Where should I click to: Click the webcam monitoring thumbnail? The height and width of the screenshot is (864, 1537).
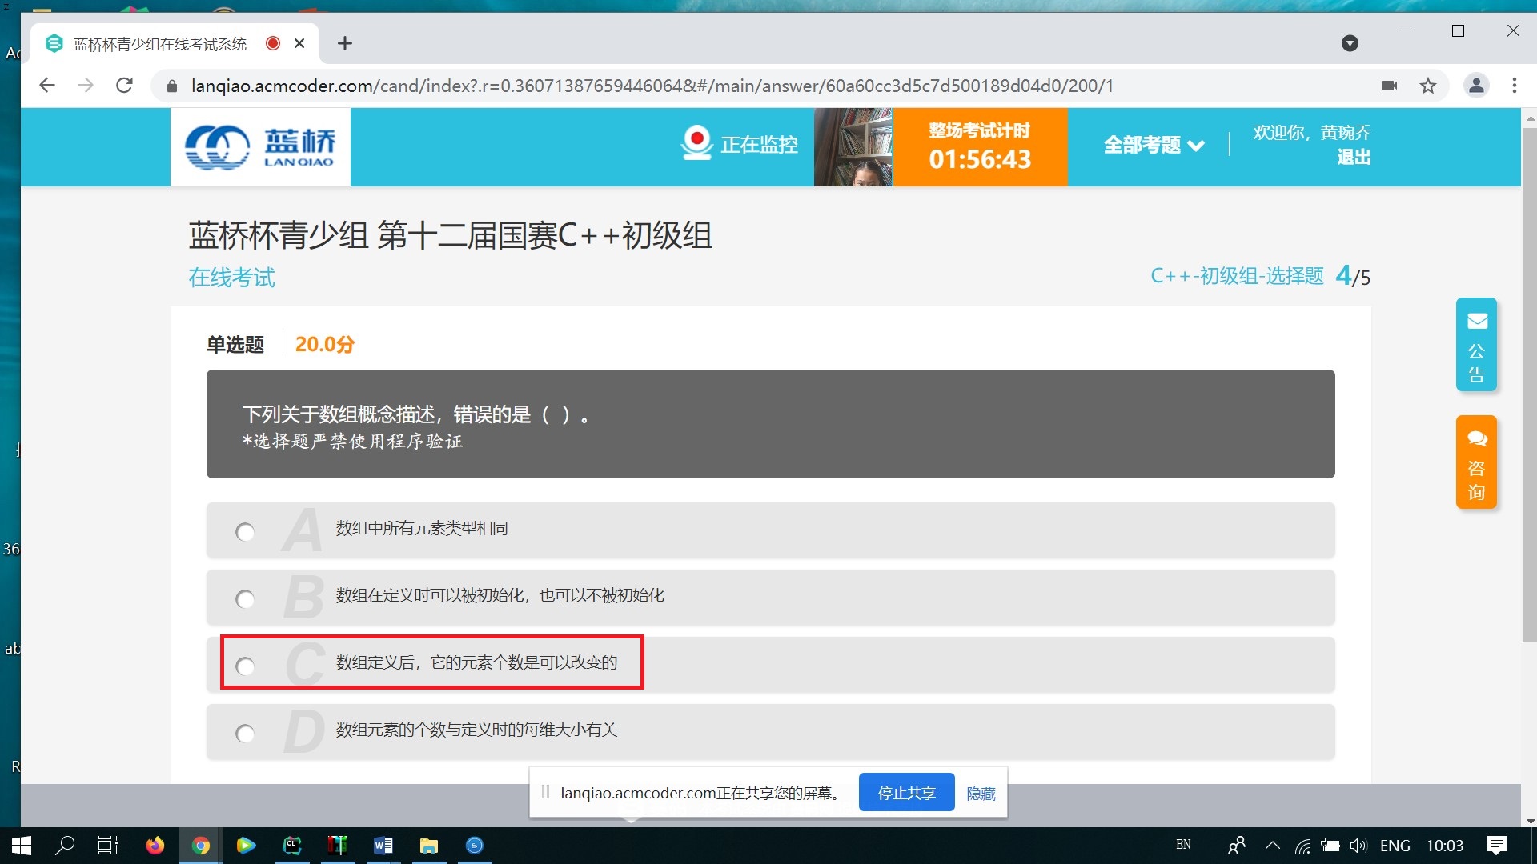tap(853, 147)
